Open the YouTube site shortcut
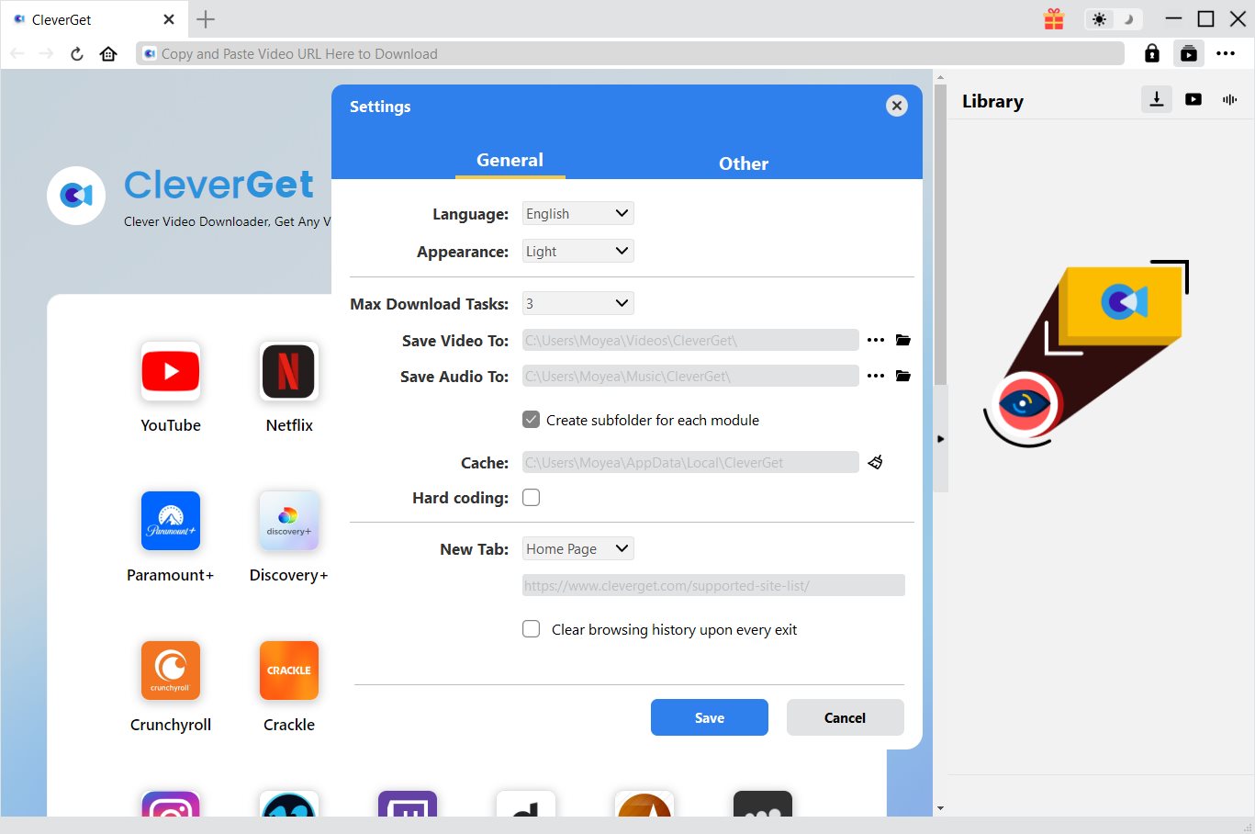This screenshot has width=1255, height=834. 171,372
